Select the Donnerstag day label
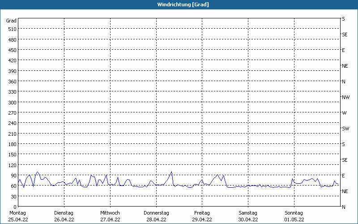This screenshot has height=224, width=358. (x=156, y=213)
